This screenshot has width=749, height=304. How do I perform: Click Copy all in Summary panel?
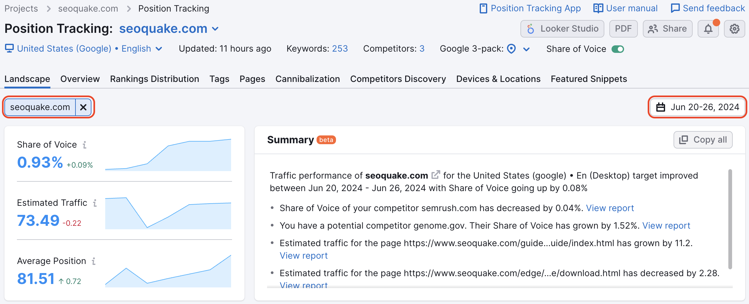tap(703, 140)
